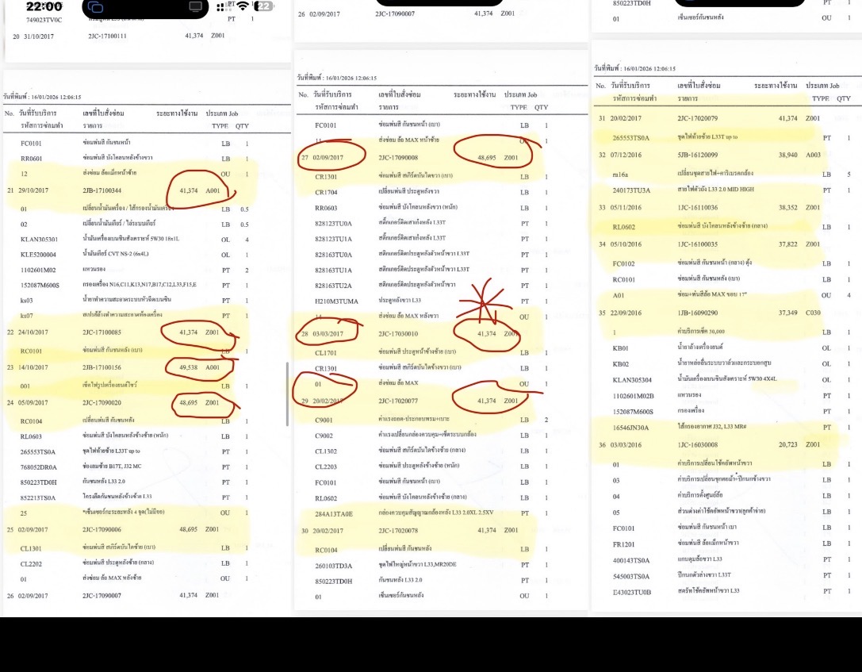
Task: Select job number 1JC-16100035
Action: pyautogui.click(x=698, y=244)
